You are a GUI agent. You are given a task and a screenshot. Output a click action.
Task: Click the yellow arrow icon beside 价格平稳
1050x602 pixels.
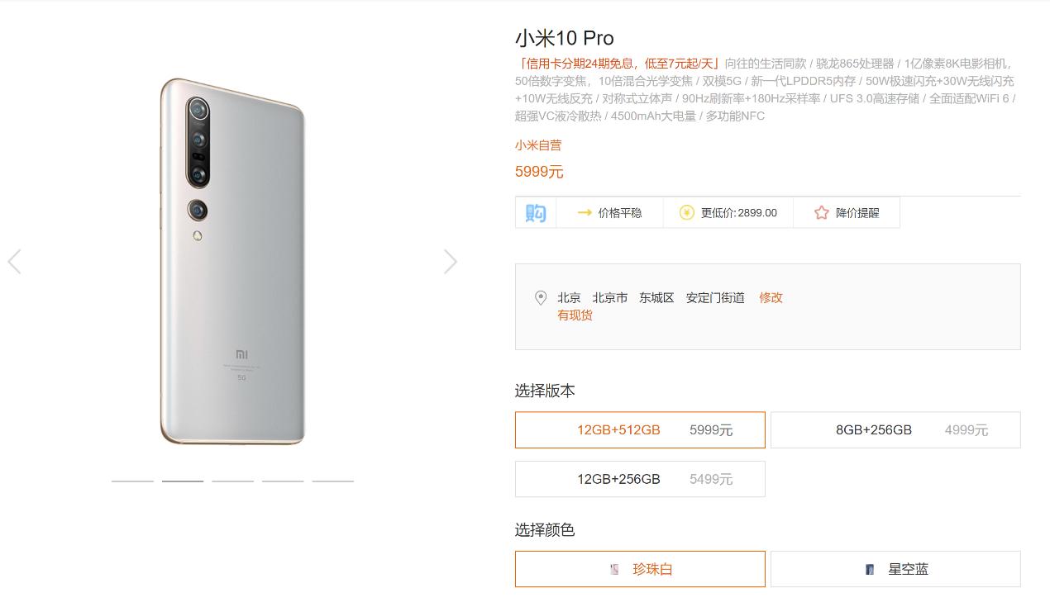click(584, 212)
